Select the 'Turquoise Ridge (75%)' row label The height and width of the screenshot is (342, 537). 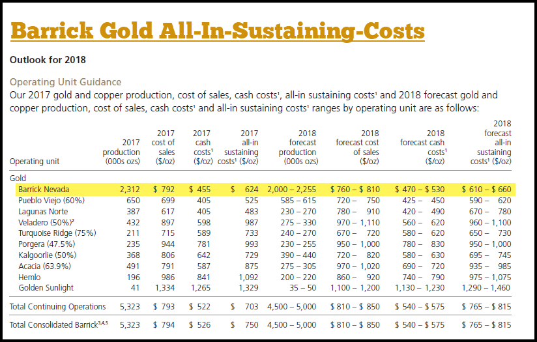point(57,233)
